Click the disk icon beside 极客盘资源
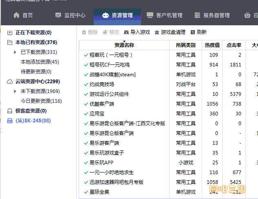 [x=10, y=111]
